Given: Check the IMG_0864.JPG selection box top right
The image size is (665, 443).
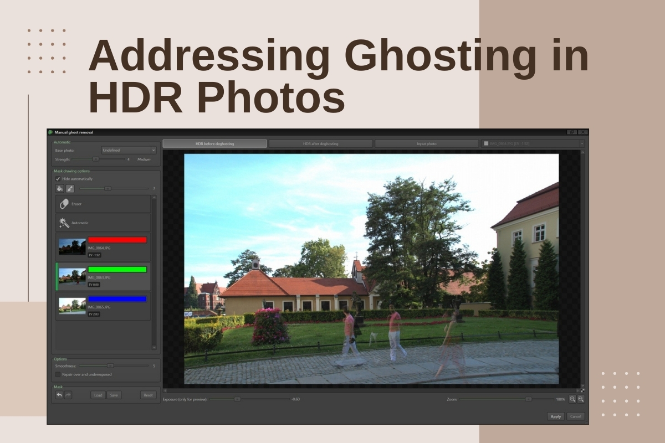Looking at the screenshot, I should click(487, 142).
